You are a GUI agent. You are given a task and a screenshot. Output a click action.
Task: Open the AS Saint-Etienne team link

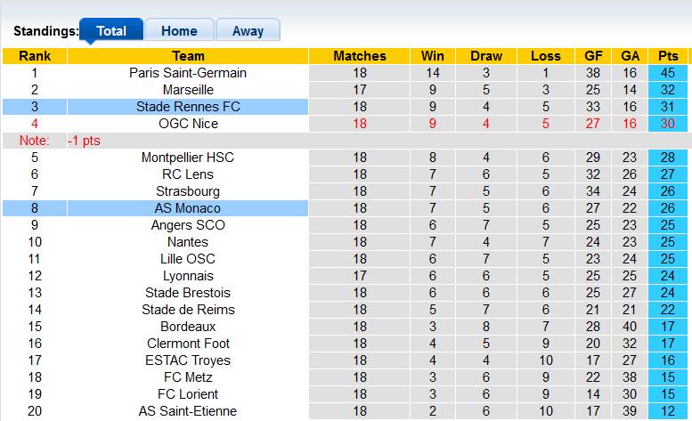[x=188, y=411]
